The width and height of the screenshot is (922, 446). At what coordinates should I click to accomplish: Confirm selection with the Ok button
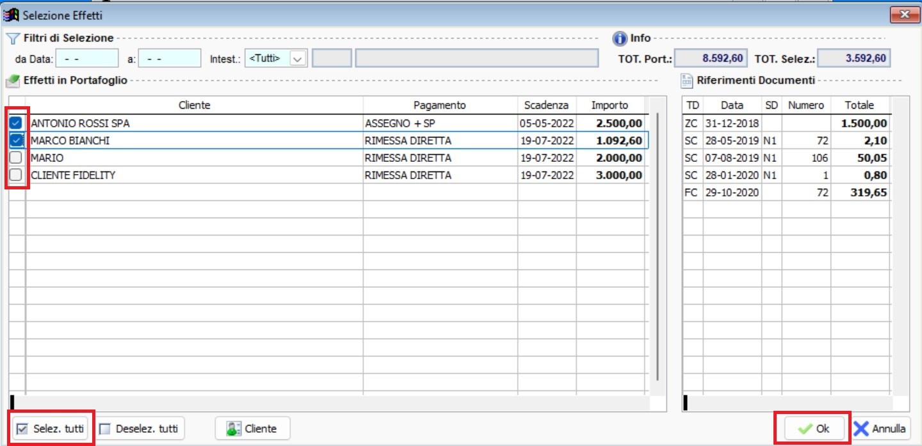813,429
